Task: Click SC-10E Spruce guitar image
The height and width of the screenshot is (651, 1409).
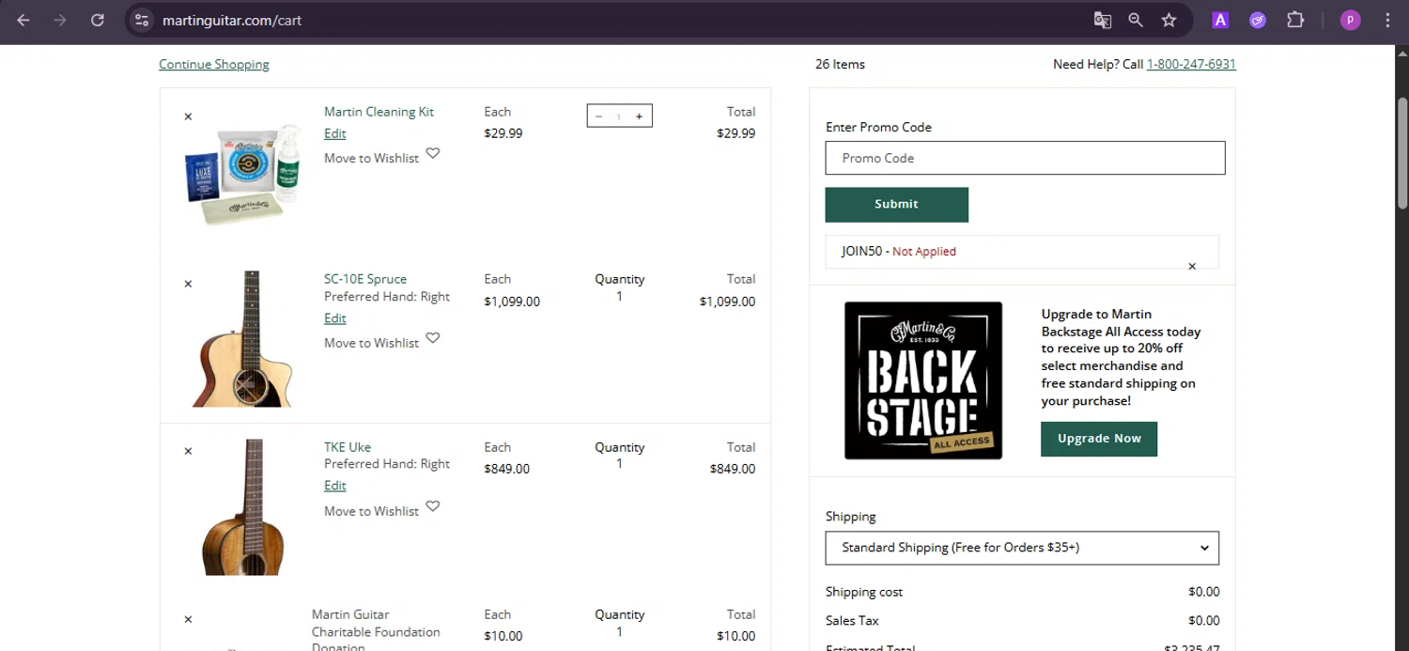Action: point(242,339)
